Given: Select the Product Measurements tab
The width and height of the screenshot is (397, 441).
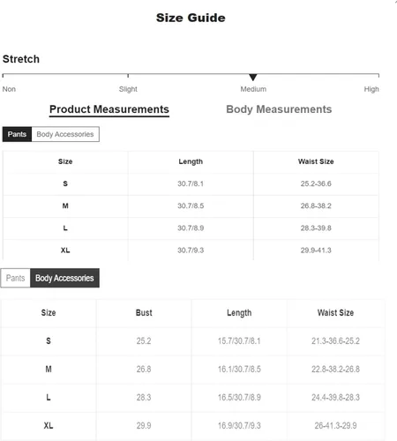Looking at the screenshot, I should 109,109.
